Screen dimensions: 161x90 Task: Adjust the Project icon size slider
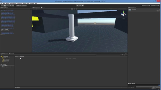click(x=124, y=87)
